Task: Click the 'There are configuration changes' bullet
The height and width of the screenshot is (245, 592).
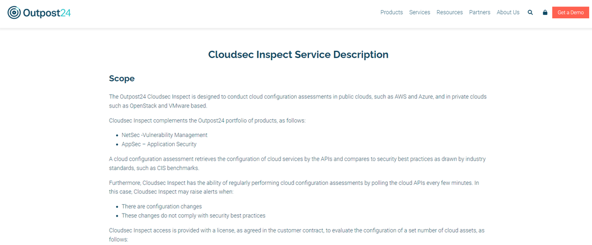Action: (162, 207)
